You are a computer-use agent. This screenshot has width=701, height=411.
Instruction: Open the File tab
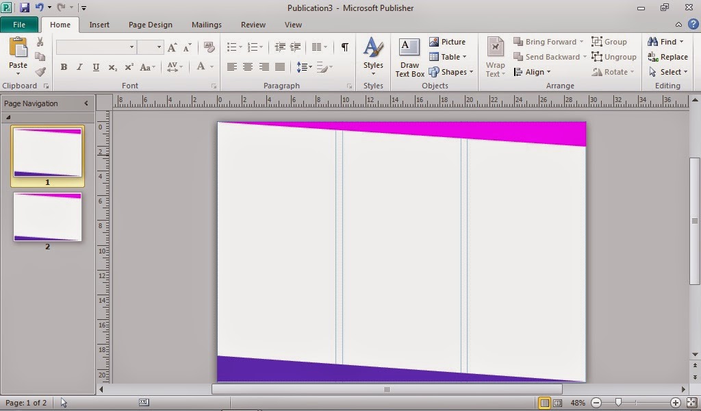click(x=19, y=25)
